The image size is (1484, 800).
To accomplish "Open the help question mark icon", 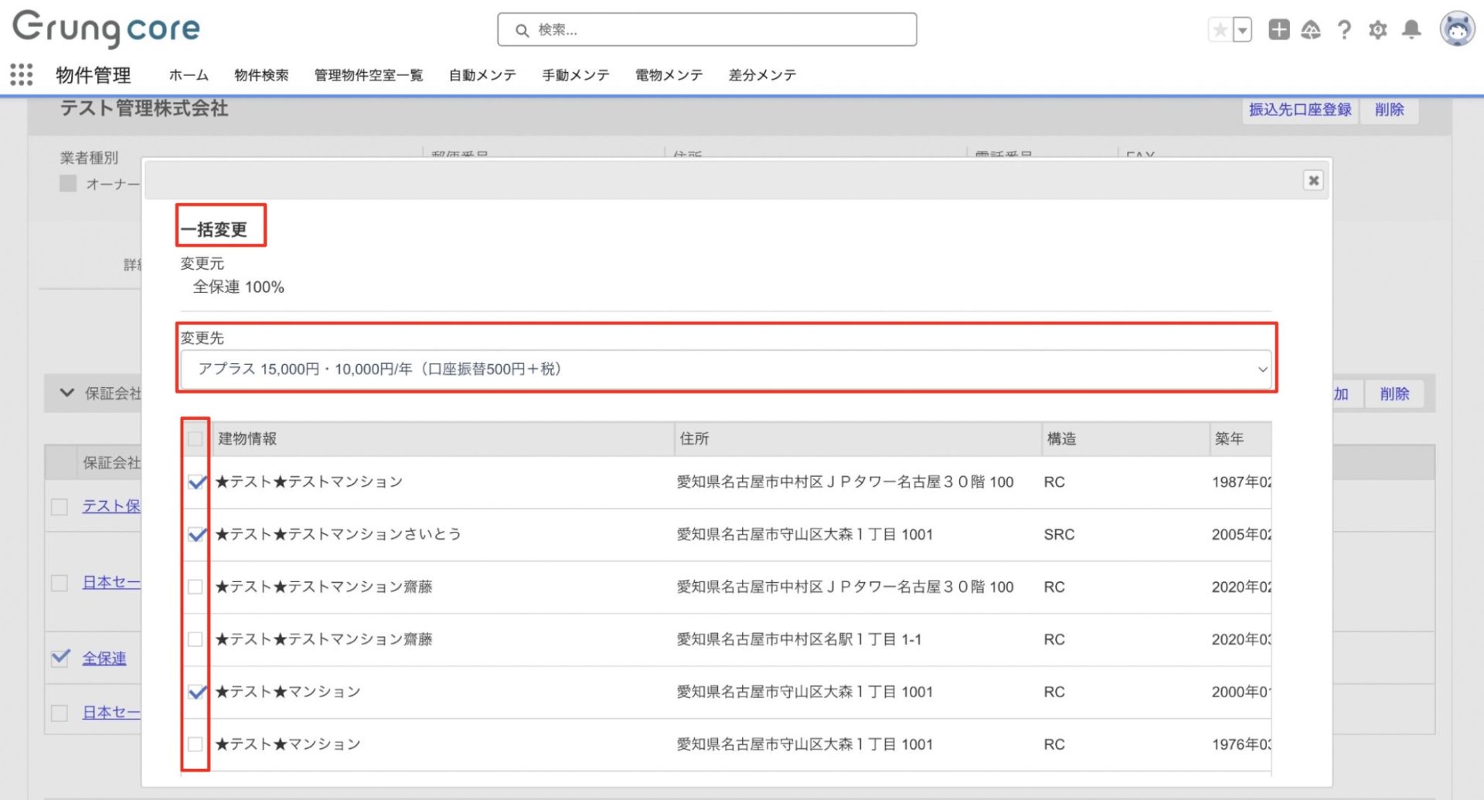I will [1344, 30].
